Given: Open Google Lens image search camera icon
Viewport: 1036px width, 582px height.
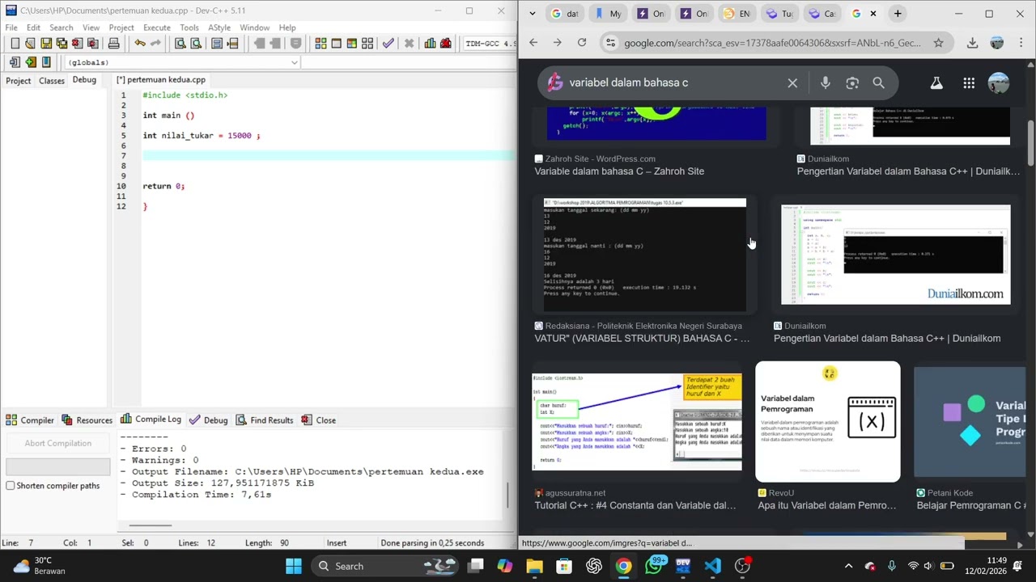Looking at the screenshot, I should point(852,82).
